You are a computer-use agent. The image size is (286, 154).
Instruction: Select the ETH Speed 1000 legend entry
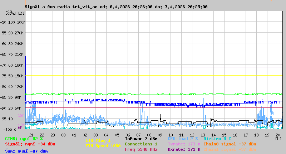click(x=103, y=146)
